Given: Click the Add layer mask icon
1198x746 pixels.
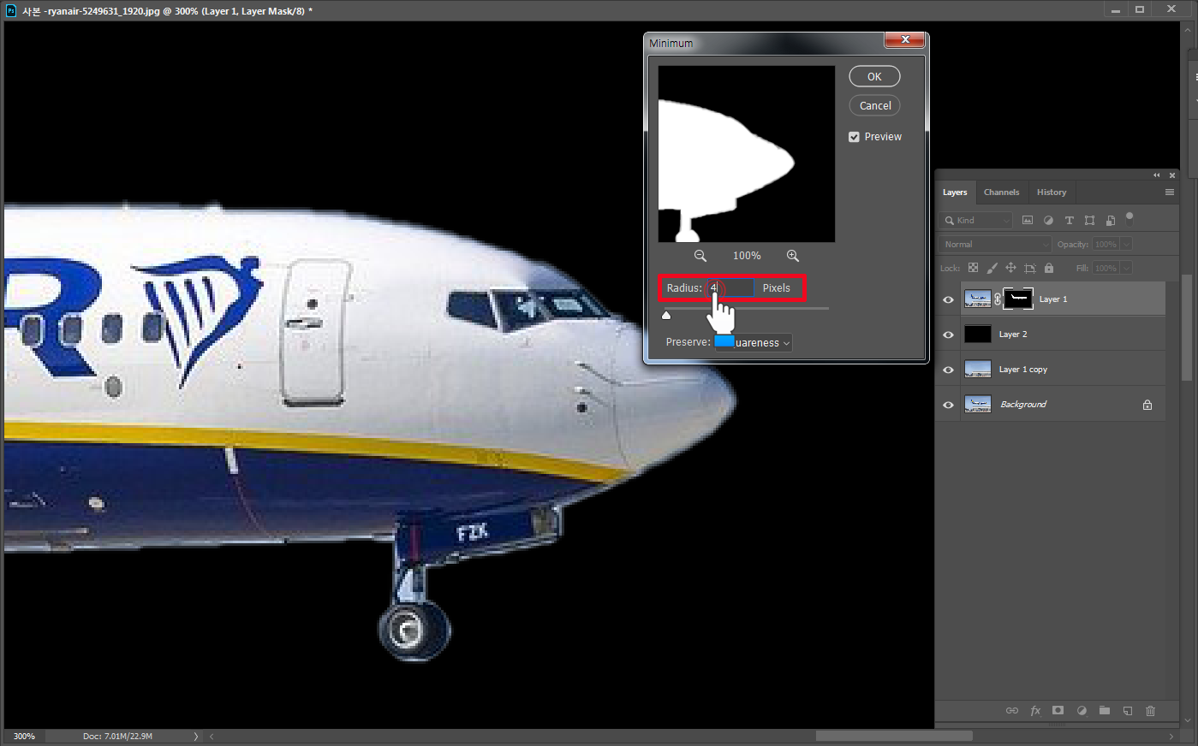Looking at the screenshot, I should 1058,711.
